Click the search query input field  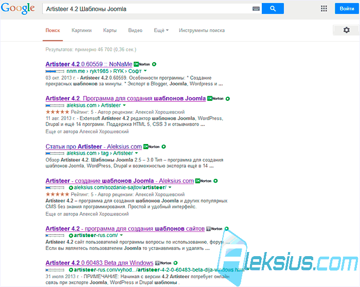point(148,9)
